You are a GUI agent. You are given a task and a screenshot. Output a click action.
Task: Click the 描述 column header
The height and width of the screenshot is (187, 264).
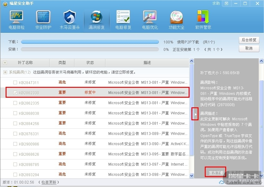pos(147,63)
